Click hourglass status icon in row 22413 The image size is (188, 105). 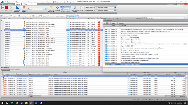coord(24,22)
